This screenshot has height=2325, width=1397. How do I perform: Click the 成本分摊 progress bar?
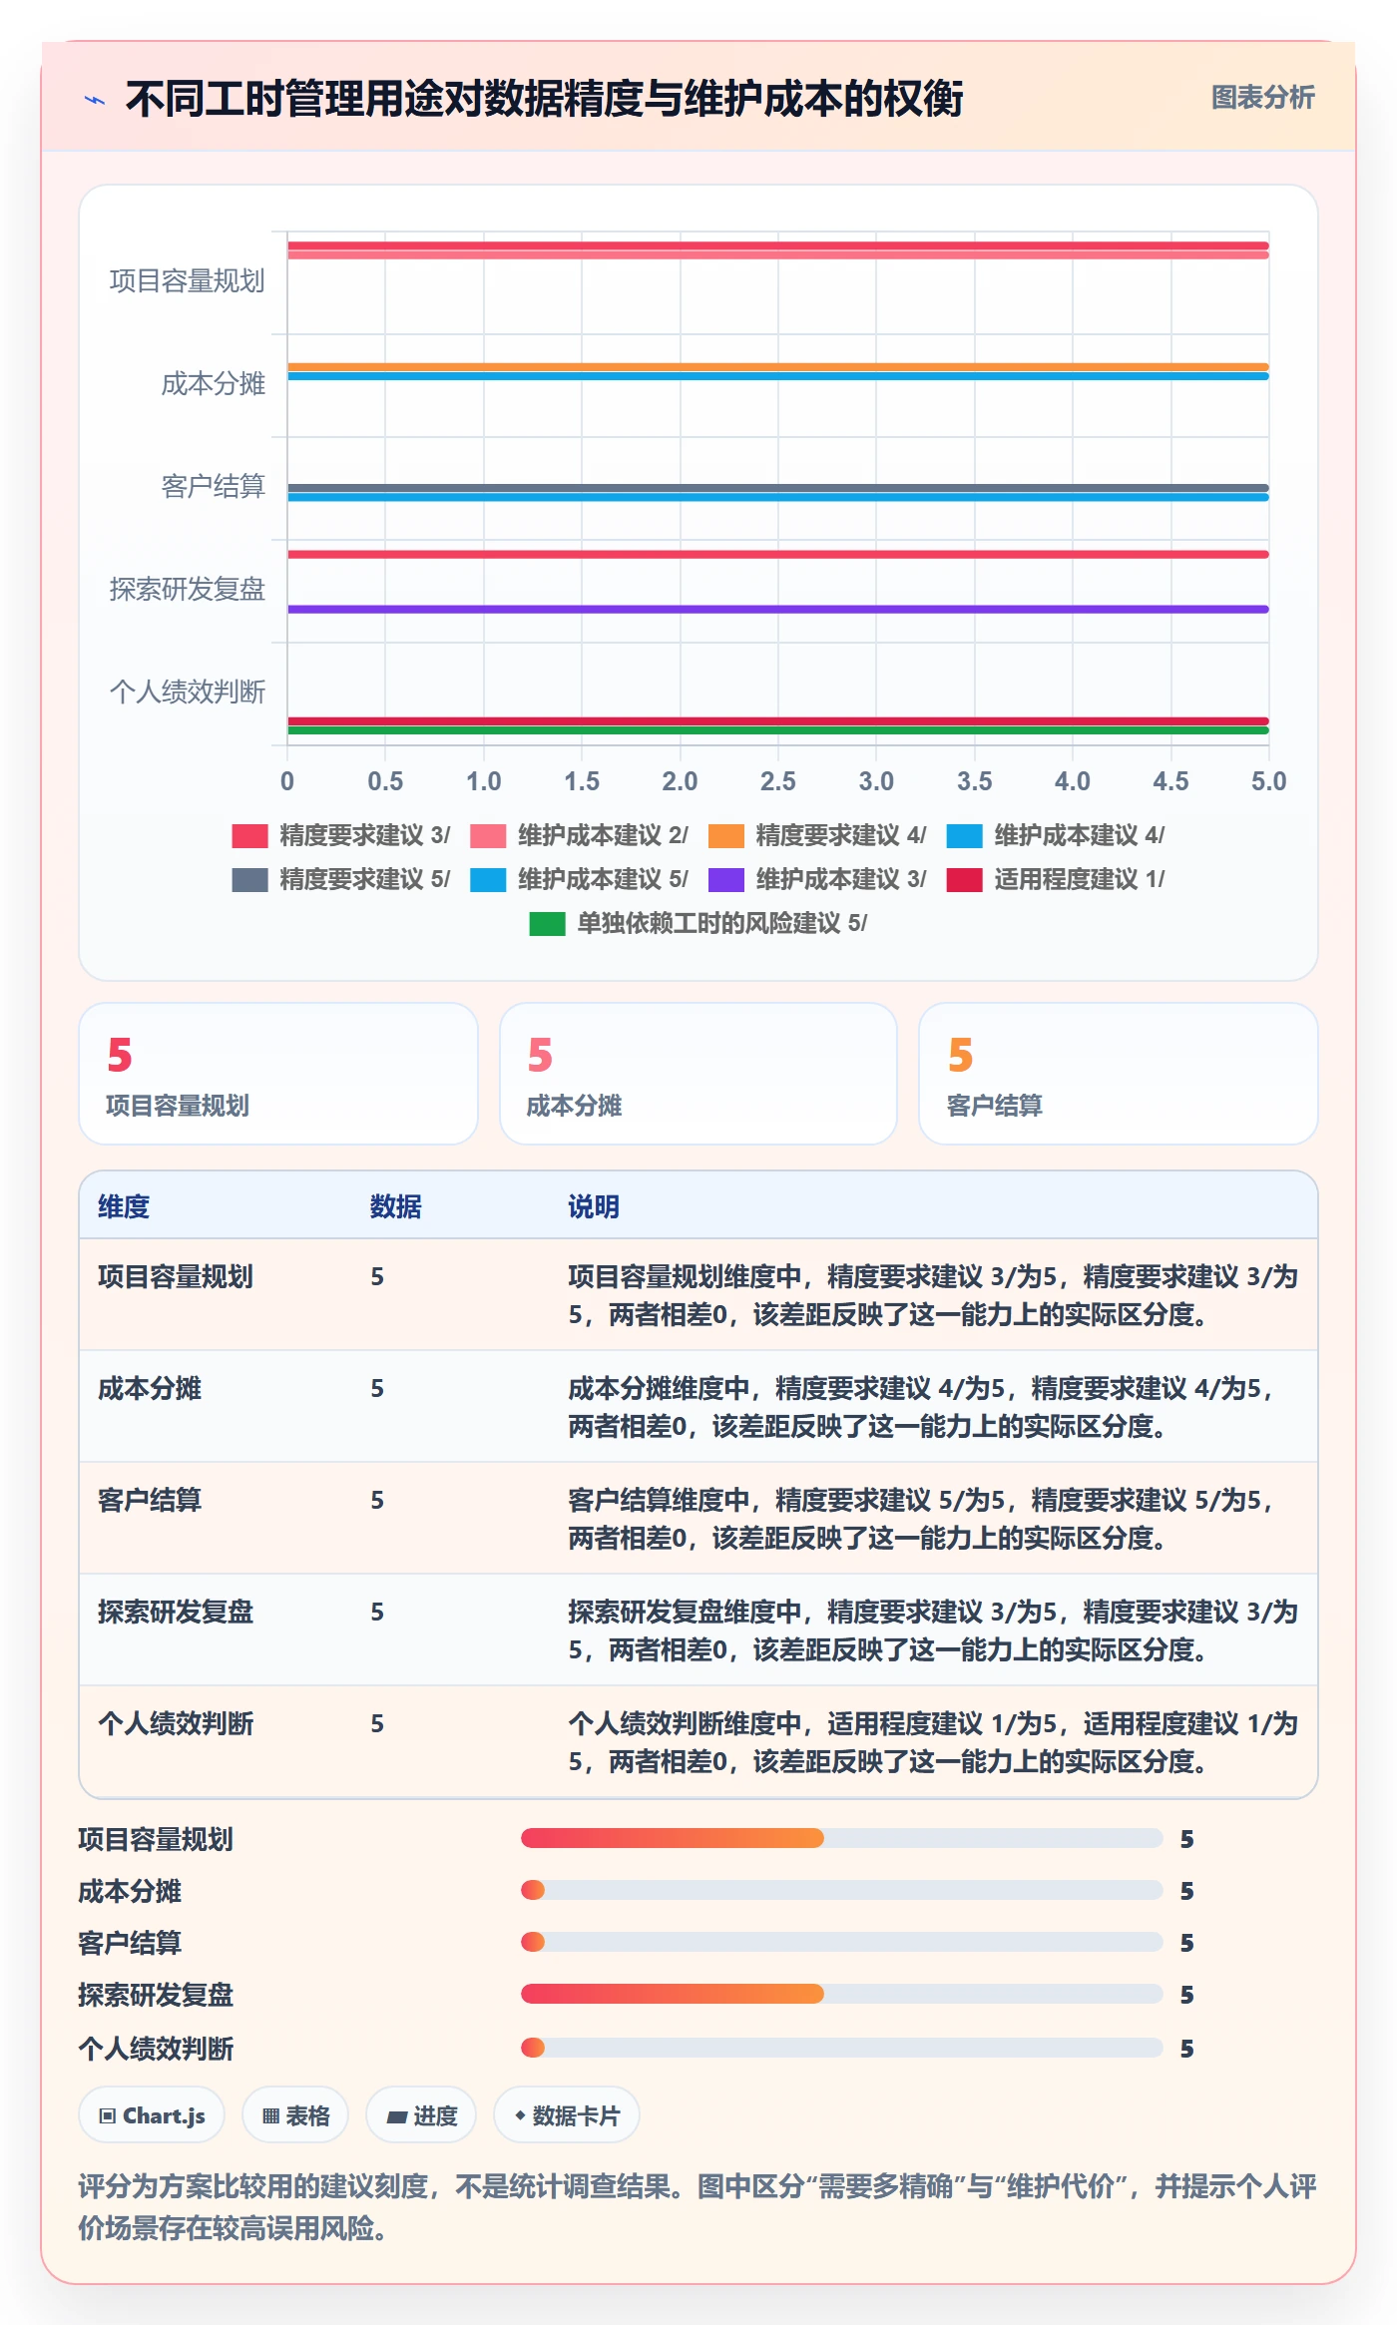click(842, 1890)
